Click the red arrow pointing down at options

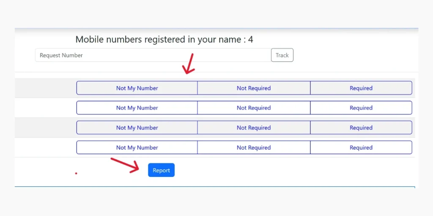tap(188, 64)
